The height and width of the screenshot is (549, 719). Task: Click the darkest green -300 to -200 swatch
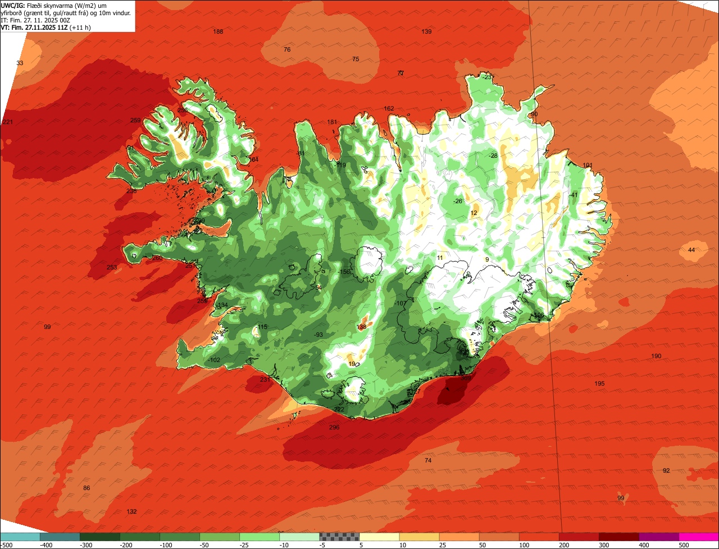pyautogui.click(x=100, y=537)
